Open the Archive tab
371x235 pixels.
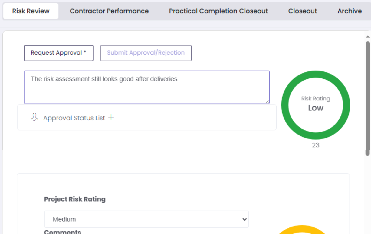349,11
